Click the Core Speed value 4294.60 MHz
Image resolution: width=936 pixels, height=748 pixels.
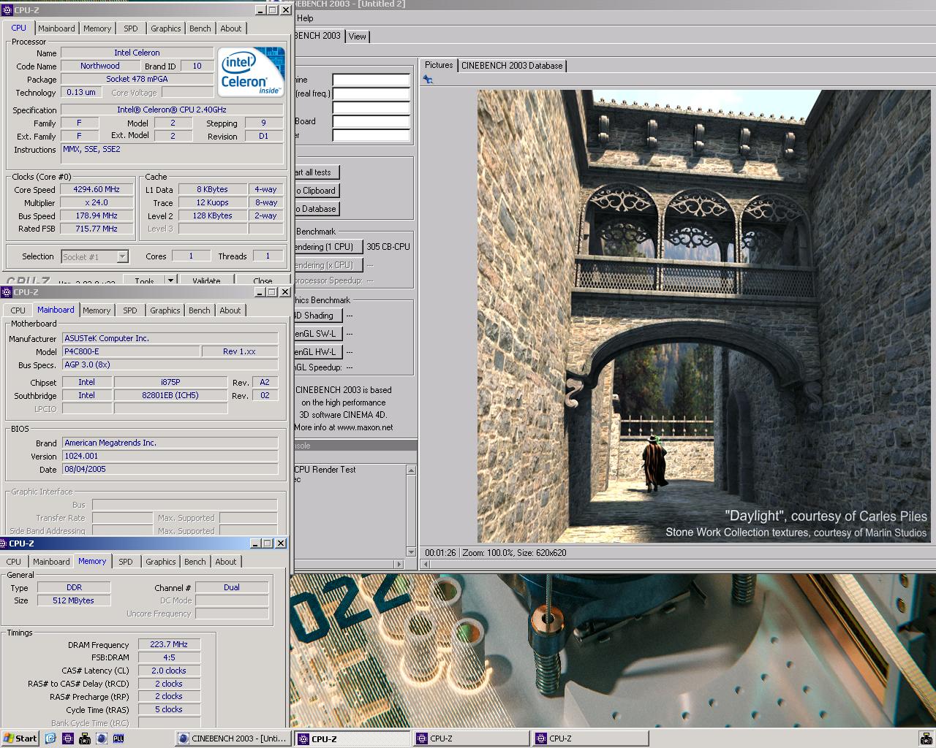click(96, 189)
